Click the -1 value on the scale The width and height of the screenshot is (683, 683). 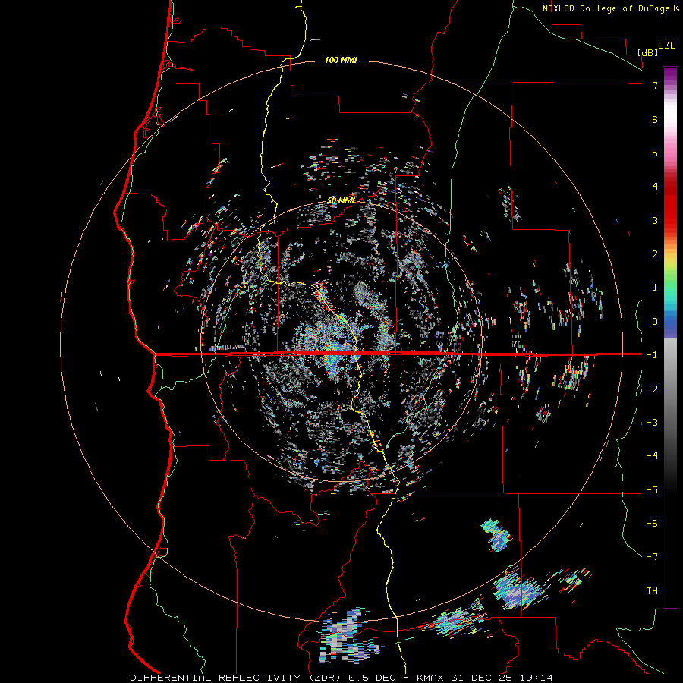pyautogui.click(x=652, y=355)
